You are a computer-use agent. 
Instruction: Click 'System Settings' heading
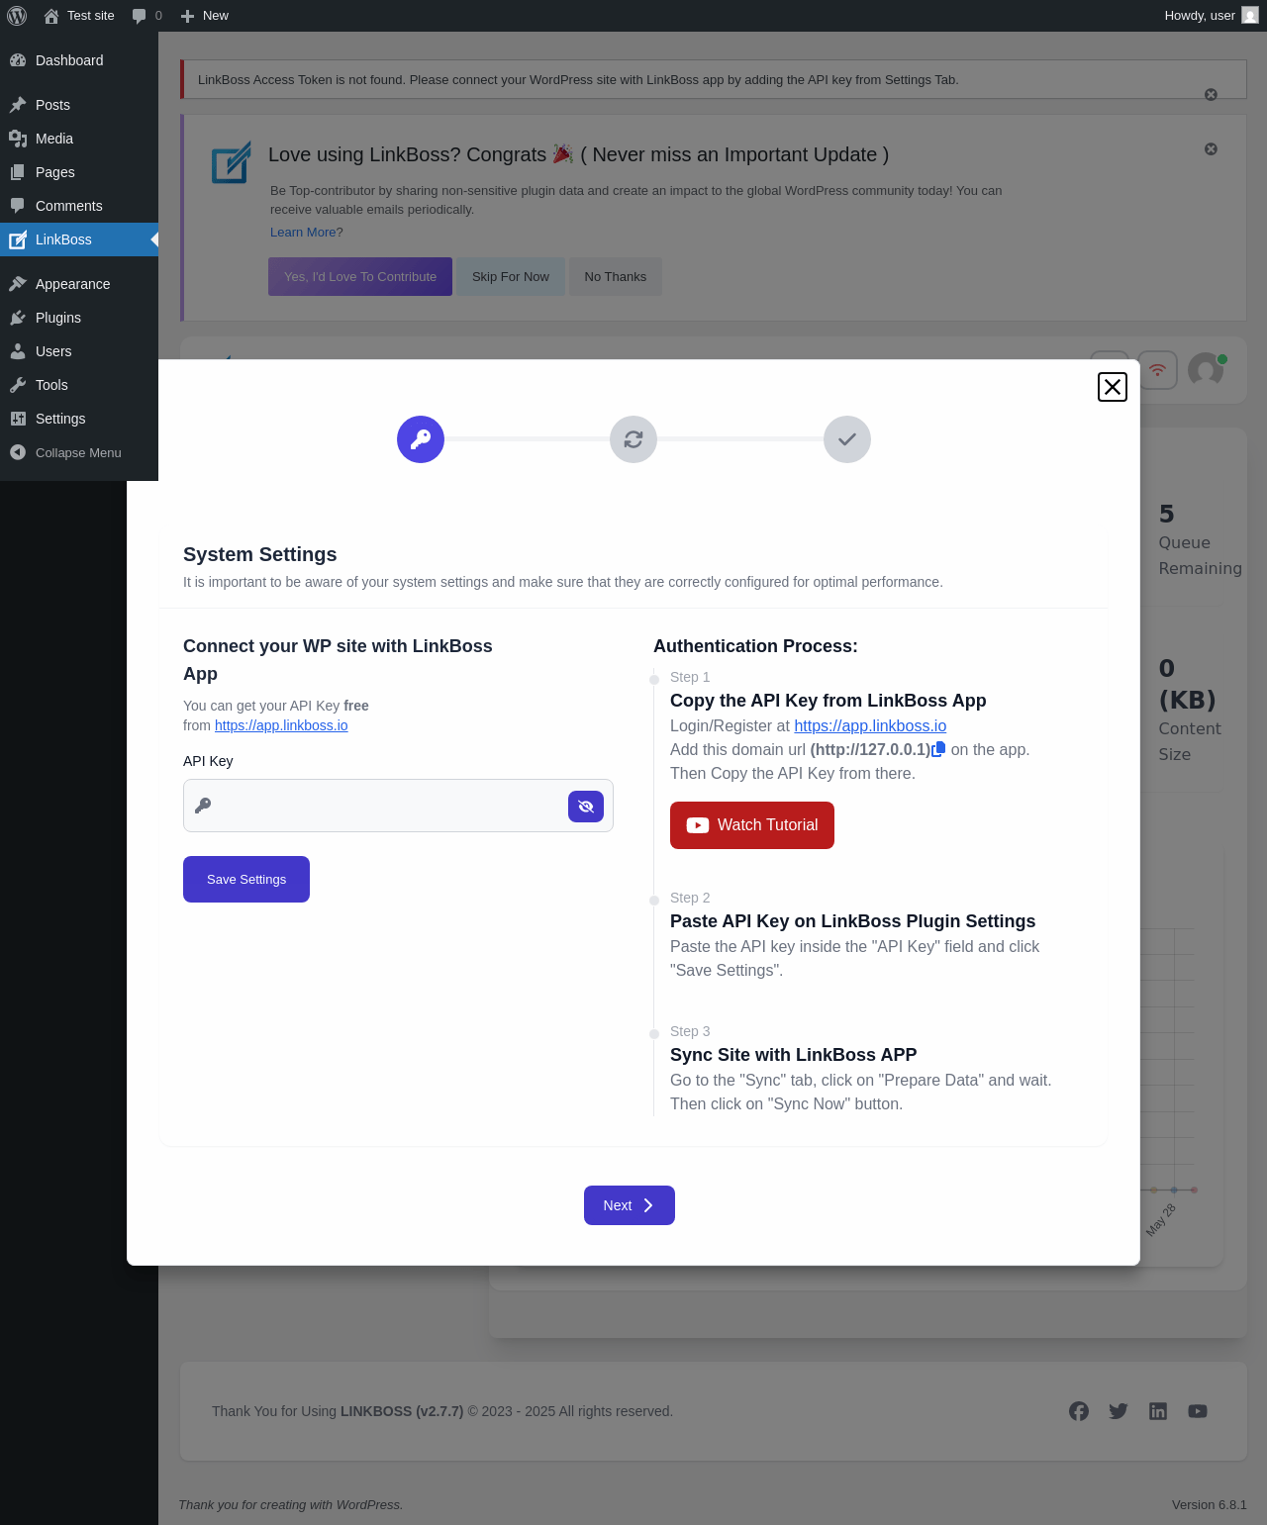[260, 554]
